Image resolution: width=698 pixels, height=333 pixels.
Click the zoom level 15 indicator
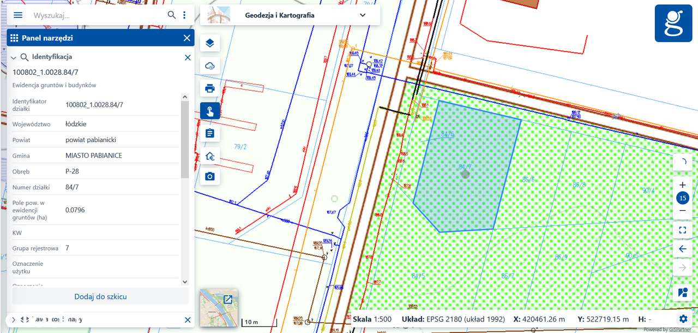pos(682,198)
